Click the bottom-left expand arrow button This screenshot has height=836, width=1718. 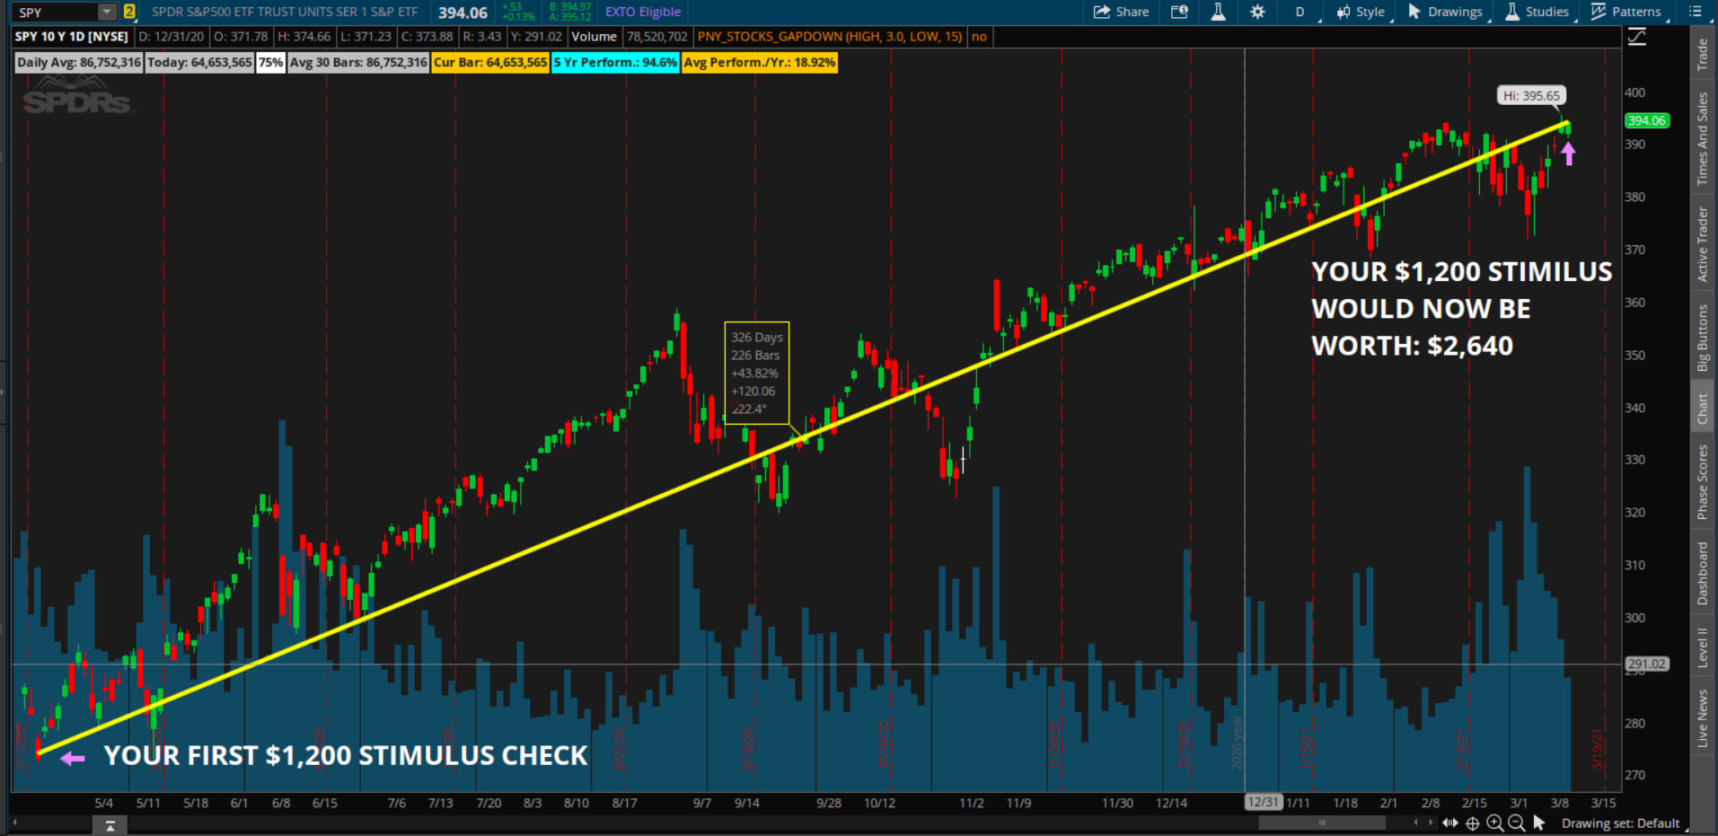[x=110, y=825]
